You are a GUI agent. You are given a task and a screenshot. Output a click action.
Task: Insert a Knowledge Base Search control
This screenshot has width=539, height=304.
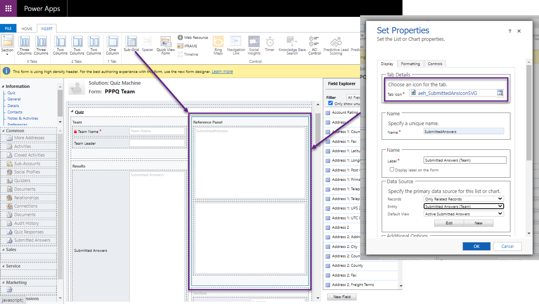292,44
